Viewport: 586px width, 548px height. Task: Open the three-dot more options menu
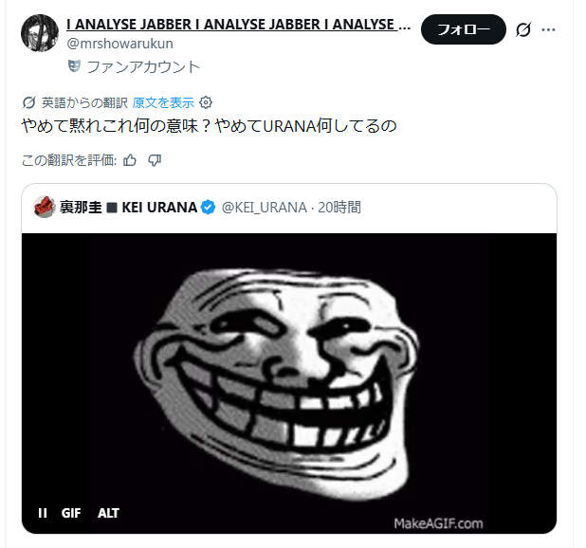[548, 29]
